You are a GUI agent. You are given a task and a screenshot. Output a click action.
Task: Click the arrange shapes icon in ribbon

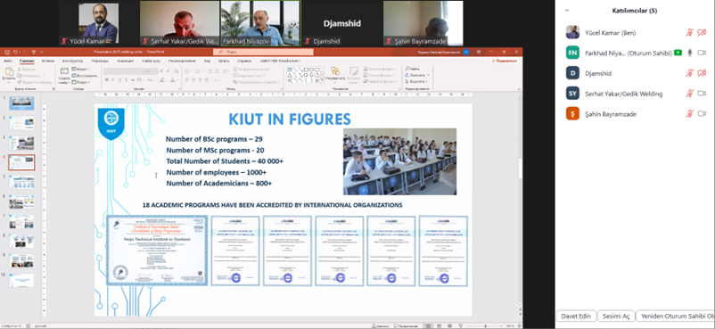(335, 71)
